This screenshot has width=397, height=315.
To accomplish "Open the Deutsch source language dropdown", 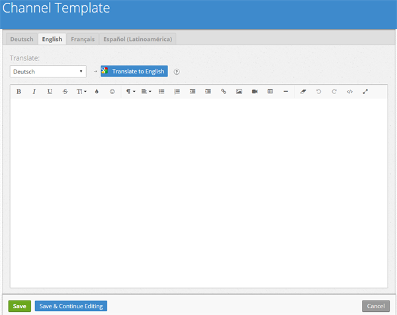I will point(48,71).
